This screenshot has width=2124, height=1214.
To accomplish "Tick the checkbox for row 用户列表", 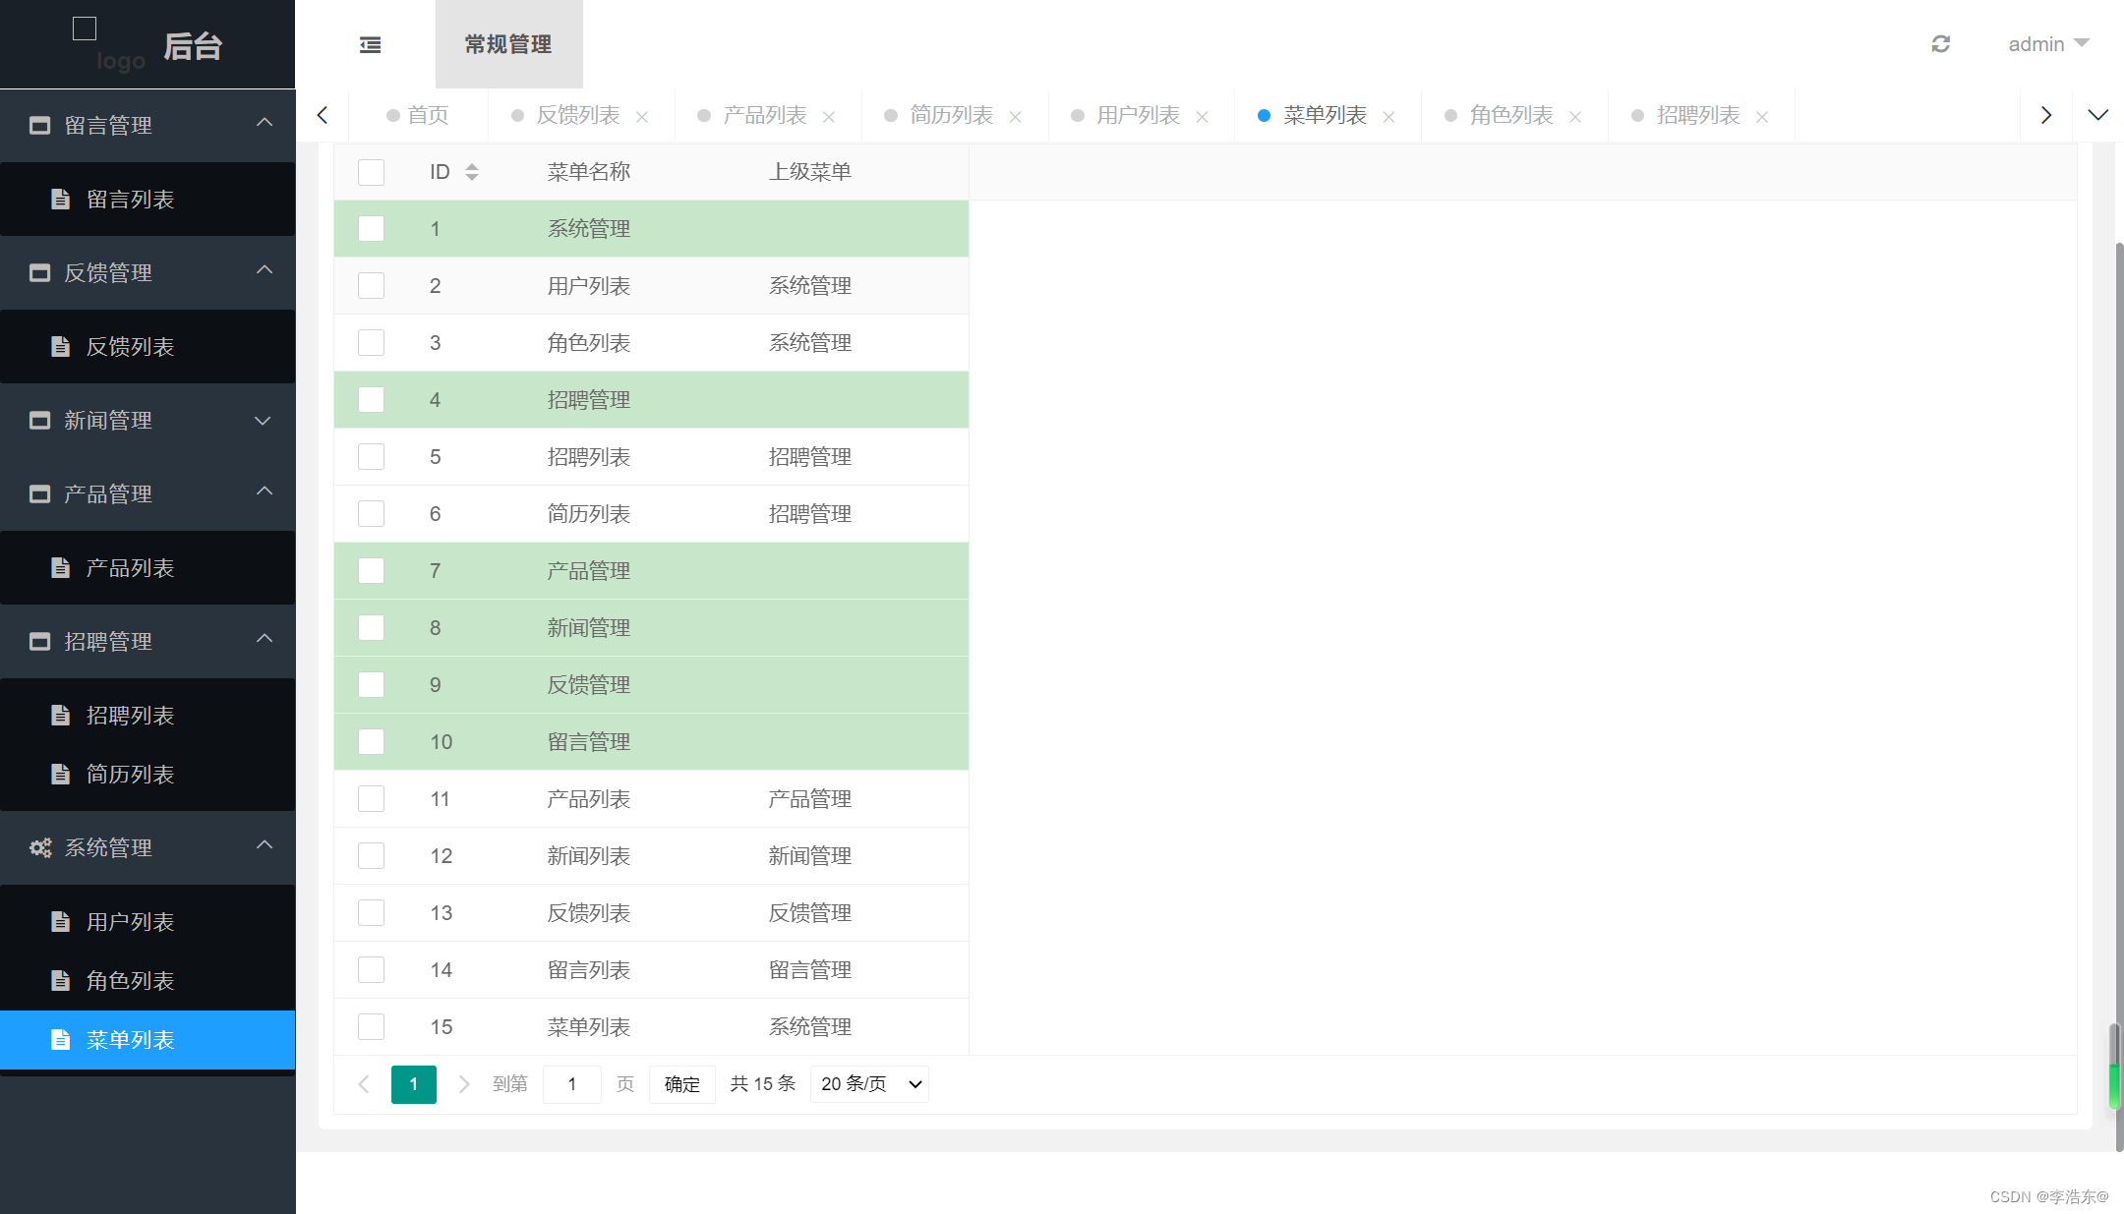I will pos(371,286).
